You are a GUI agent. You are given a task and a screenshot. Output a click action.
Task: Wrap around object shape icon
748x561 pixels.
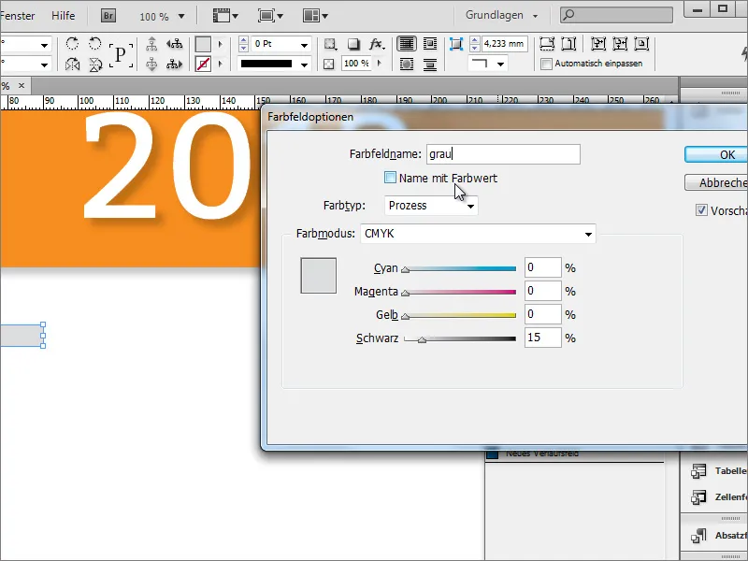(407, 64)
